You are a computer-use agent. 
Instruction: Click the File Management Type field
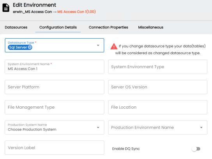(x=55, y=107)
